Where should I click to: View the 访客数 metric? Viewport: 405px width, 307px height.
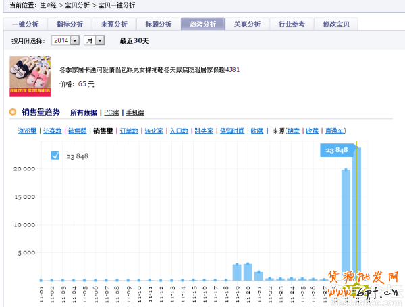[53, 131]
